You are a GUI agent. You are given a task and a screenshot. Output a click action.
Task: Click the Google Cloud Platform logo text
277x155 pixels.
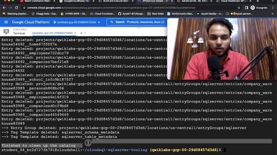click(x=31, y=22)
